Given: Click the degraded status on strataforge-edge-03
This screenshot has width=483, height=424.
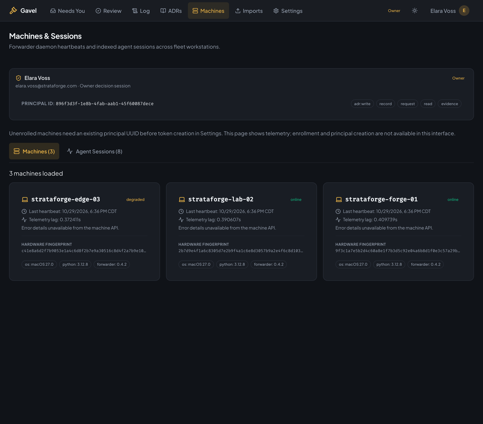Looking at the screenshot, I should click(x=136, y=200).
